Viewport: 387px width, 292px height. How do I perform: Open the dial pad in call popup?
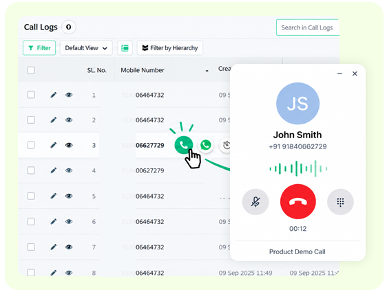pos(340,202)
